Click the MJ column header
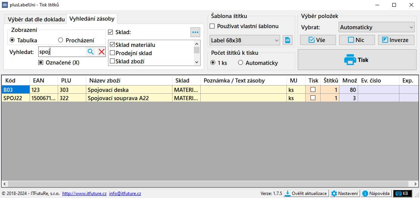Screen dimensions: 420x198 pyautogui.click(x=296, y=81)
